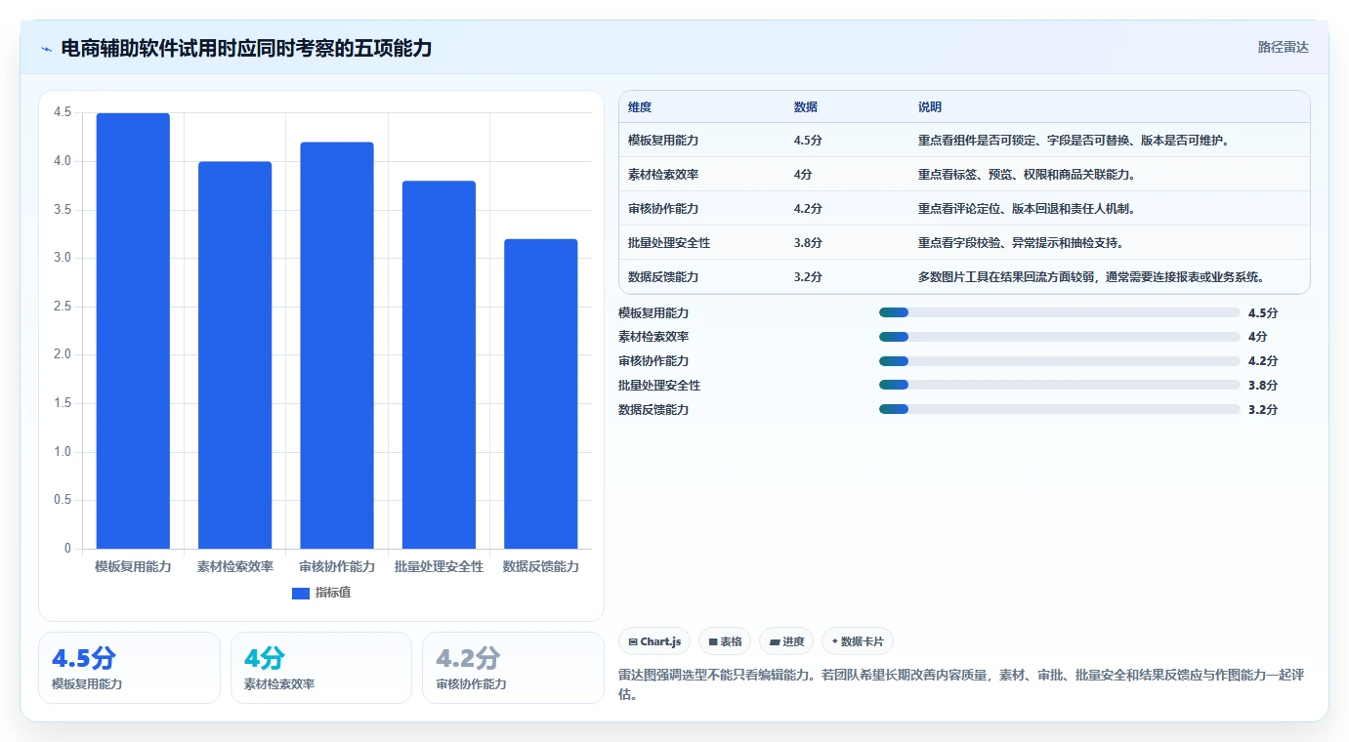
Task: Click the 4分 value in the table
Action: point(803,175)
